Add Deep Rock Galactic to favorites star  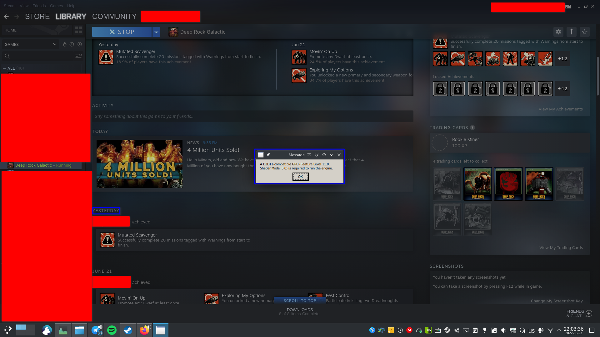(x=585, y=32)
